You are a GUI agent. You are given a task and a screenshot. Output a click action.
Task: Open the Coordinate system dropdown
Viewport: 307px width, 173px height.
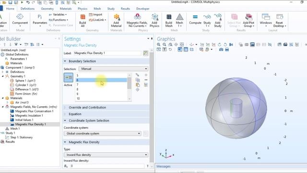coord(102,134)
